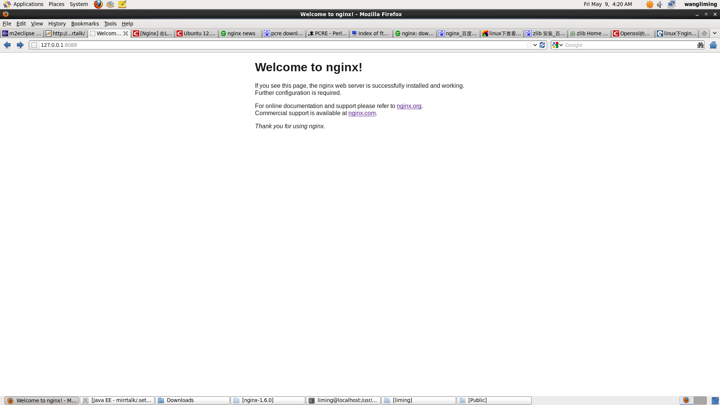720x405 pixels.
Task: Open the File menu
Action: tap(7, 24)
